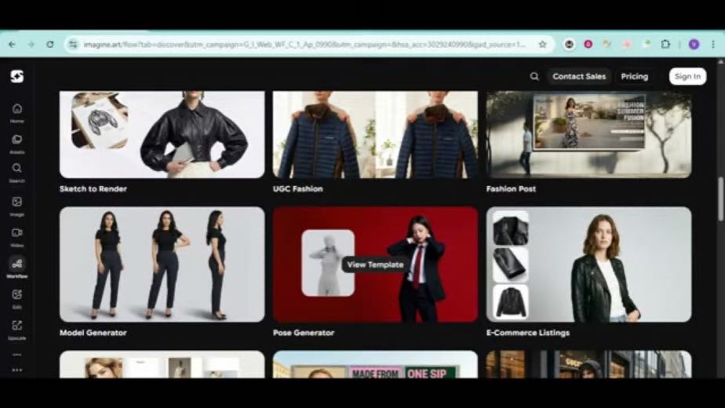
Task: Click the dark round extension icon next to the star
Action: pyautogui.click(x=569, y=45)
